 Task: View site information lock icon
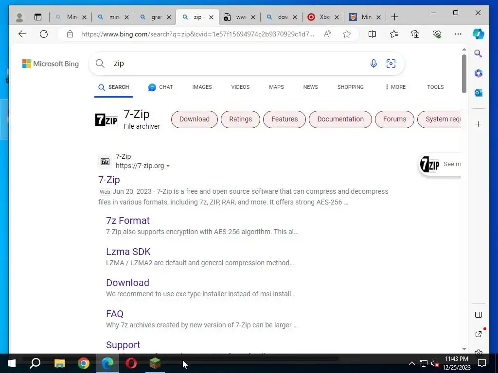pyautogui.click(x=70, y=34)
